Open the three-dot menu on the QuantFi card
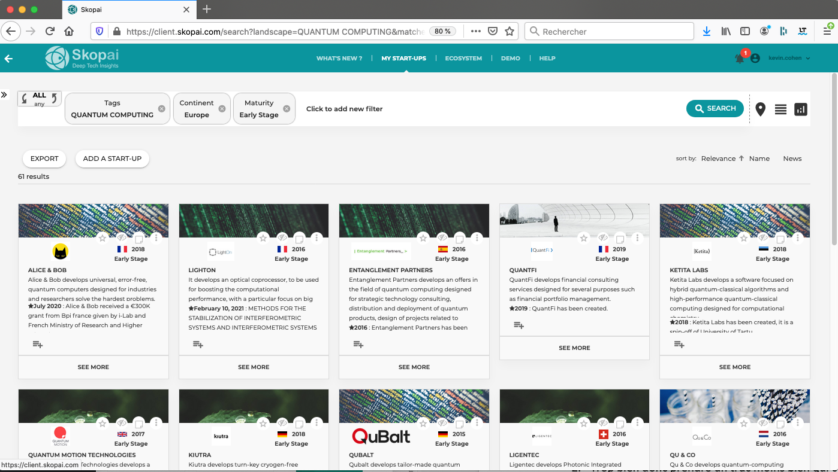 coord(637,238)
